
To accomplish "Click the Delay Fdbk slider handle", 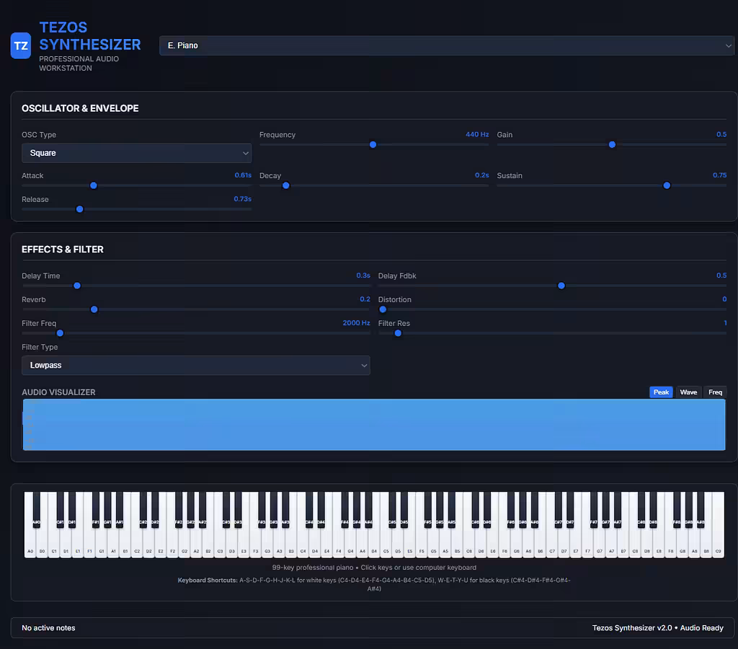I will coord(561,286).
